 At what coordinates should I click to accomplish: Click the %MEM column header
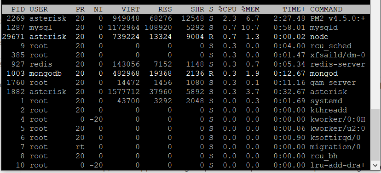click(x=250, y=10)
